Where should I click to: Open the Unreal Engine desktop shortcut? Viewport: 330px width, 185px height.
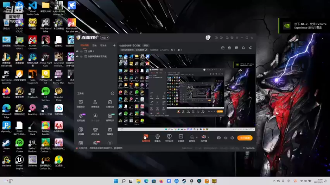point(19,162)
